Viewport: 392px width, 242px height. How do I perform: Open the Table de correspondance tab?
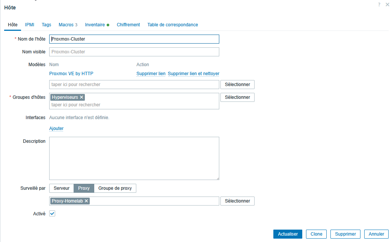(172, 24)
